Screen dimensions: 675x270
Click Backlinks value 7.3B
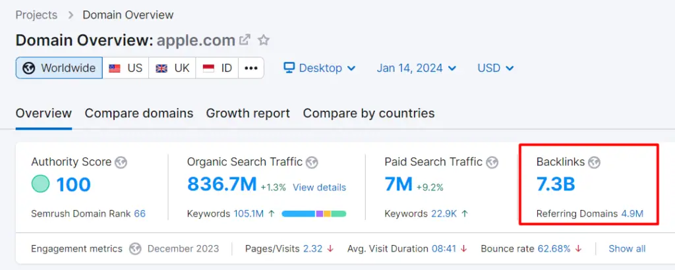(556, 184)
